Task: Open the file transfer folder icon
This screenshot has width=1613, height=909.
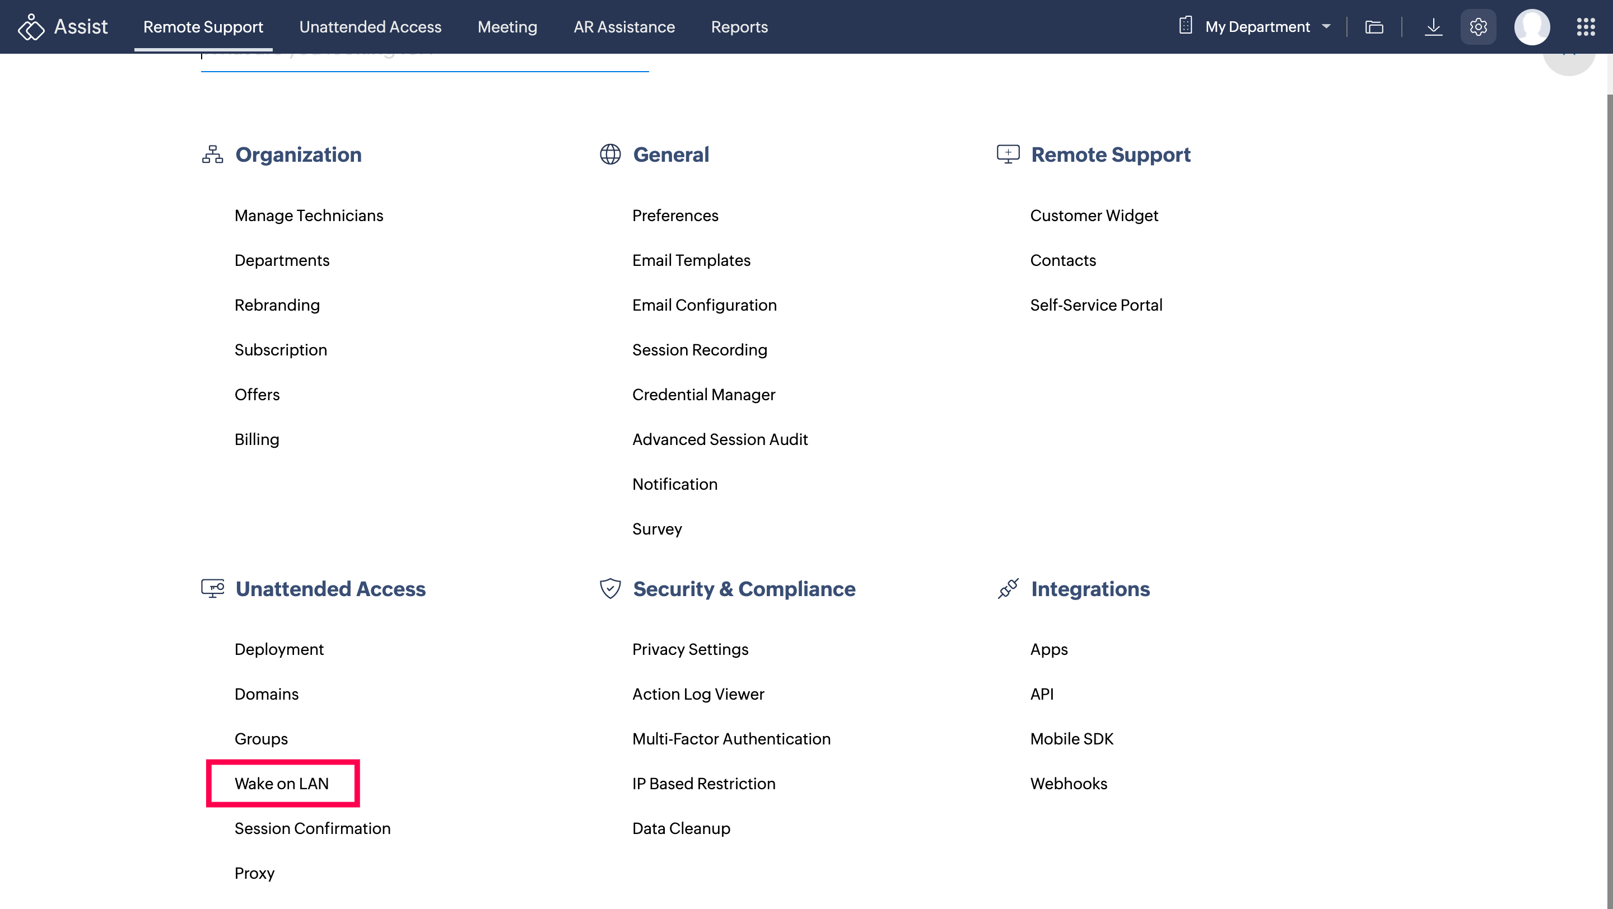Action: 1374,27
